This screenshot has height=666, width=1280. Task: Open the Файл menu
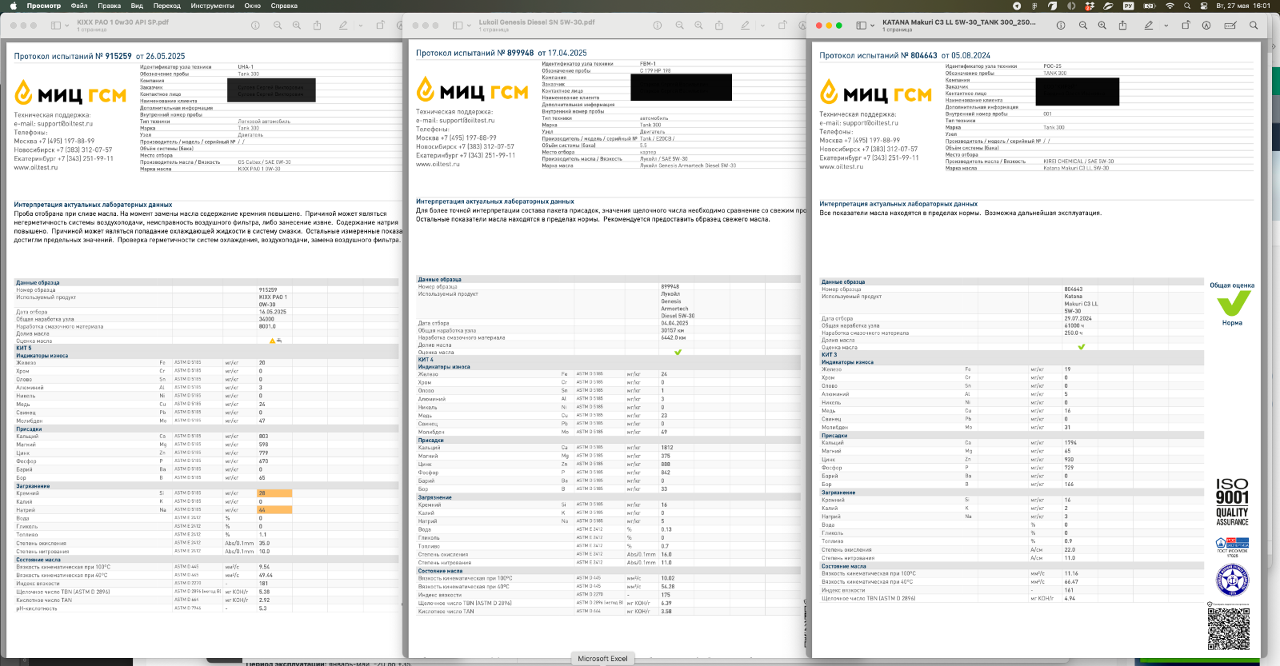79,6
